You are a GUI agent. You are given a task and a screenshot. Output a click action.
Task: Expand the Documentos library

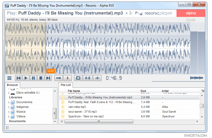(9, 102)
